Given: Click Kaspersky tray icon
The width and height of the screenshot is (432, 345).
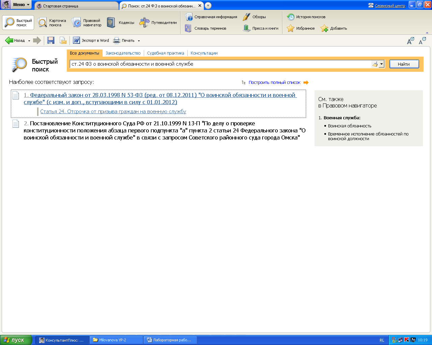Looking at the screenshot, I should [407, 340].
